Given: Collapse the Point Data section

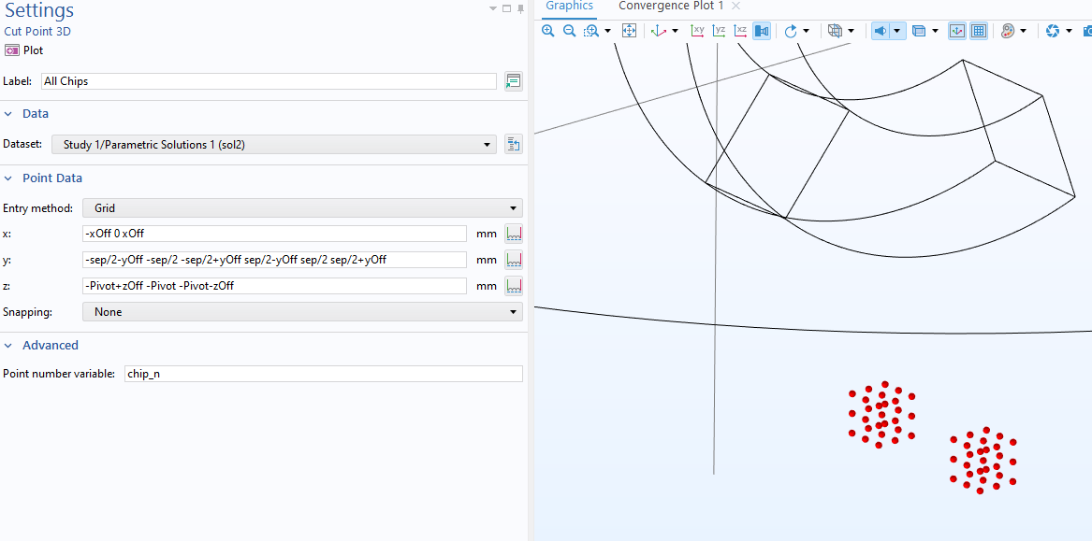Looking at the screenshot, I should pyautogui.click(x=9, y=178).
